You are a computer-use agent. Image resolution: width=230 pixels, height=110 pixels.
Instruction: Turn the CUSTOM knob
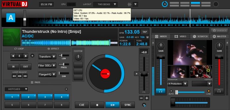point(78,57)
